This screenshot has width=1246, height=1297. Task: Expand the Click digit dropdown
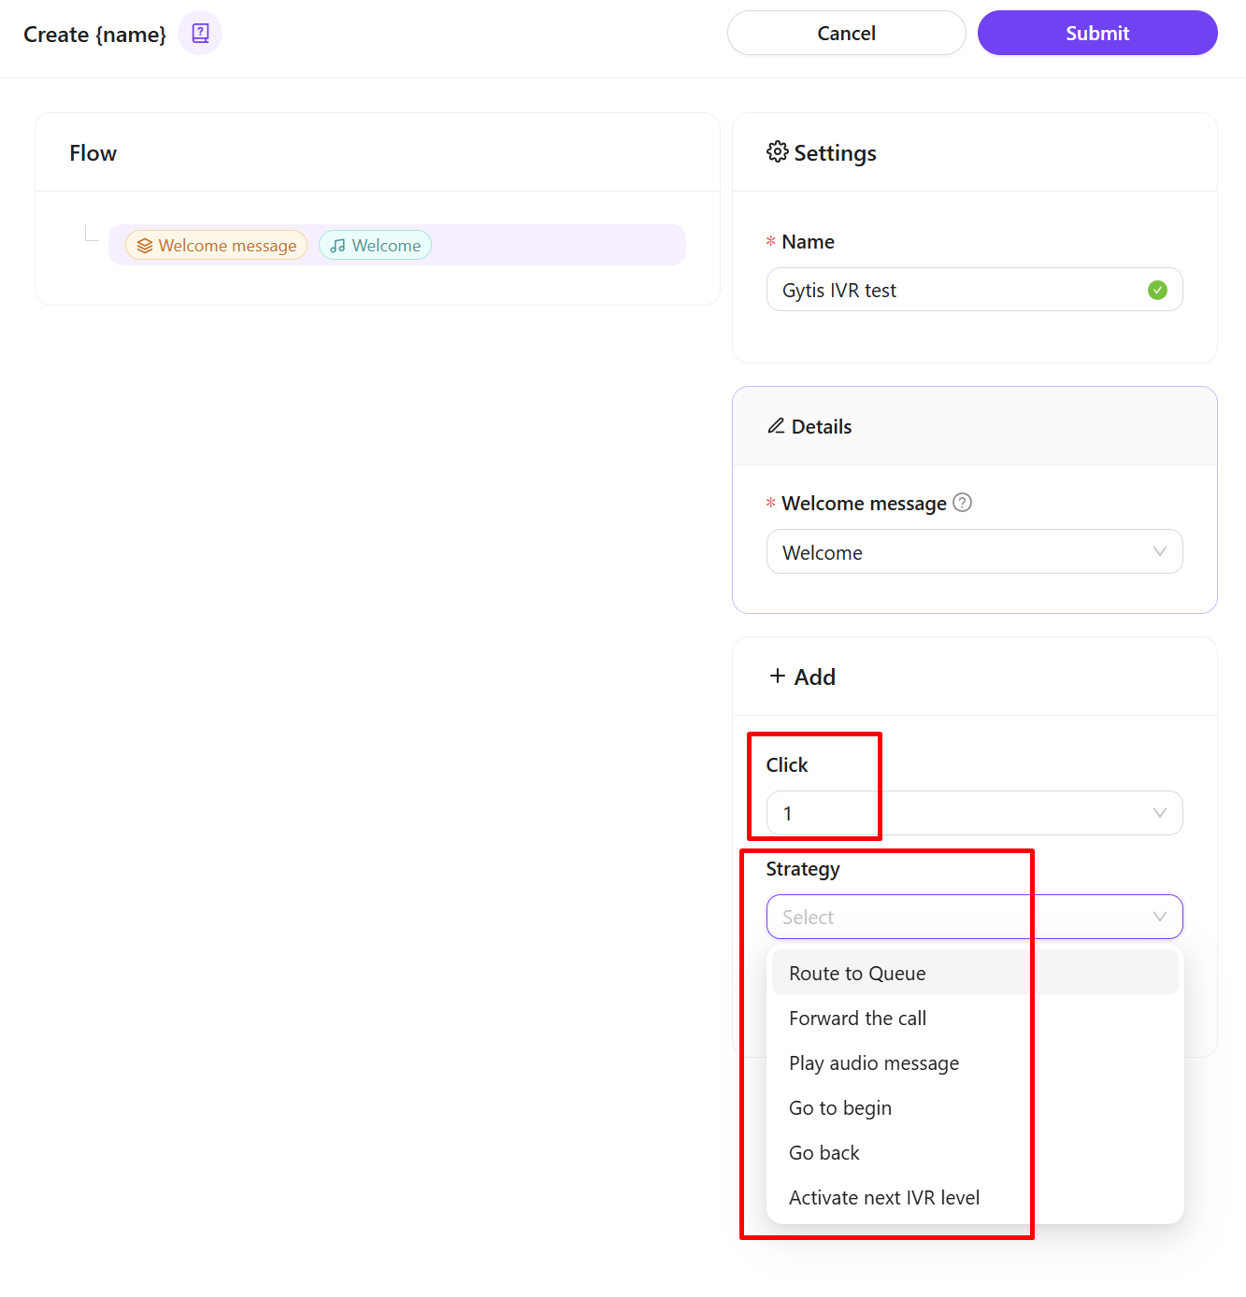click(974, 813)
